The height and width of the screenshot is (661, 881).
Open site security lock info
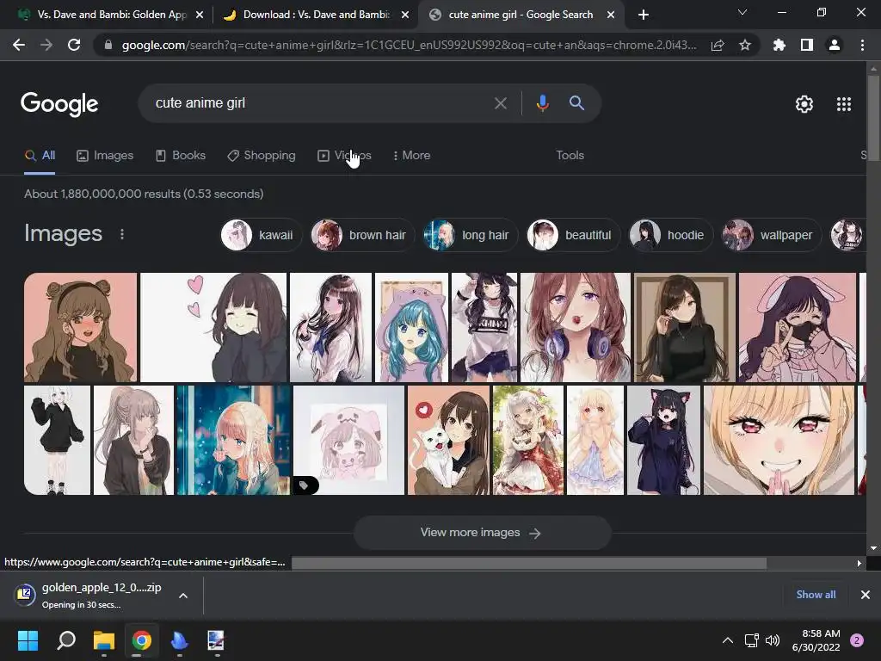[x=108, y=45]
